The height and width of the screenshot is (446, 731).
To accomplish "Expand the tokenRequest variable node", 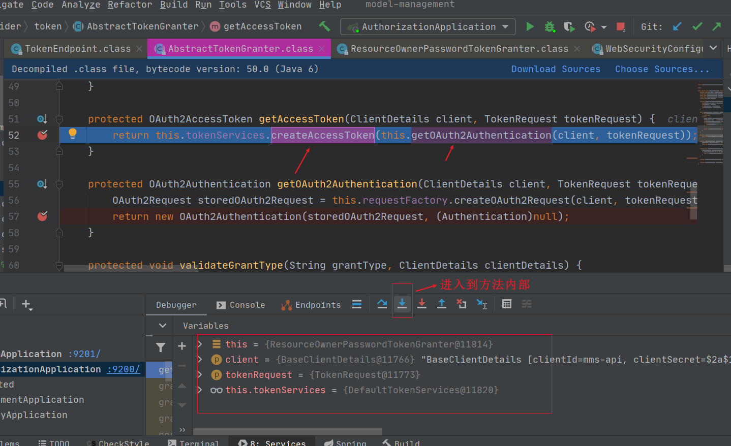I will coord(200,375).
